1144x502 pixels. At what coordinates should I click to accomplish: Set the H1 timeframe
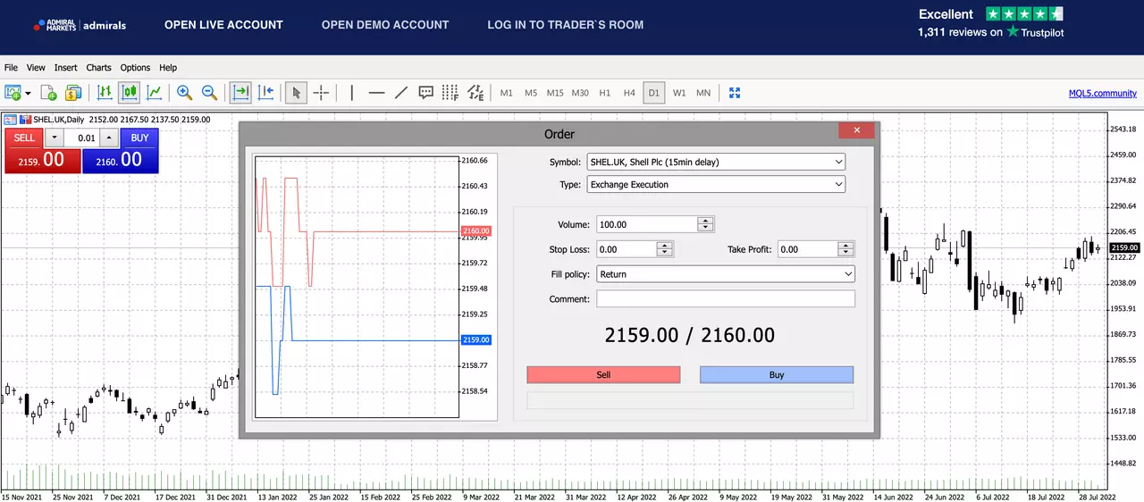[605, 93]
